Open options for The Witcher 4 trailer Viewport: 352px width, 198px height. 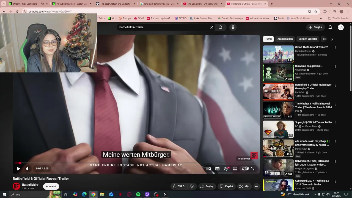335,104
